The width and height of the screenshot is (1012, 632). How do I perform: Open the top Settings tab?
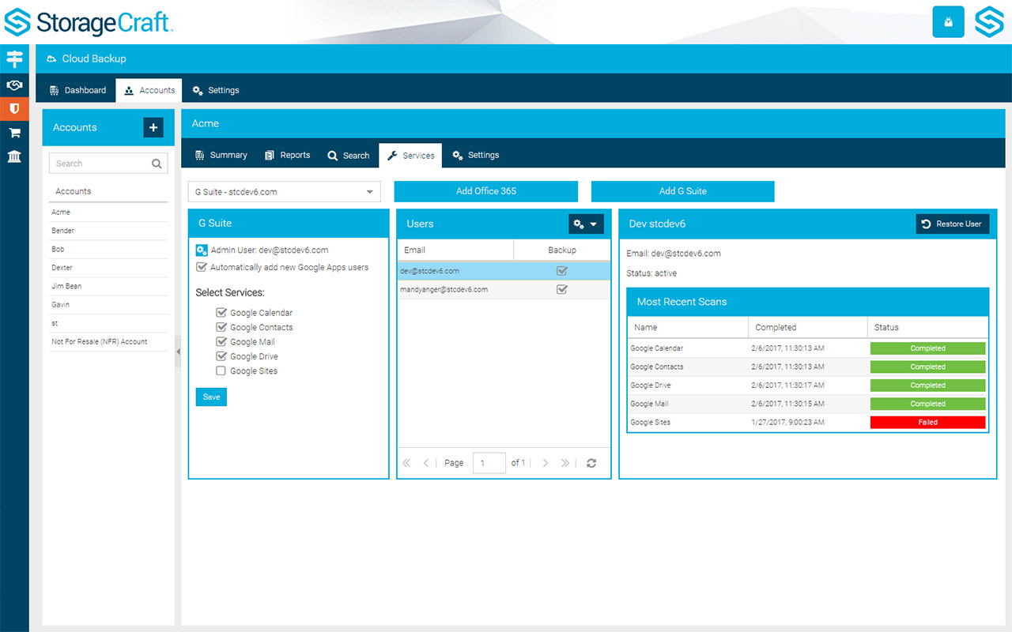tap(216, 90)
